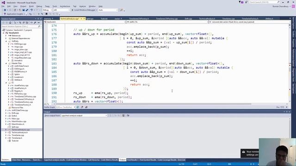Viewport: 296px width, 166px height.
Task: Click the Solution Explorer search magnifier icon
Action: point(39,26)
